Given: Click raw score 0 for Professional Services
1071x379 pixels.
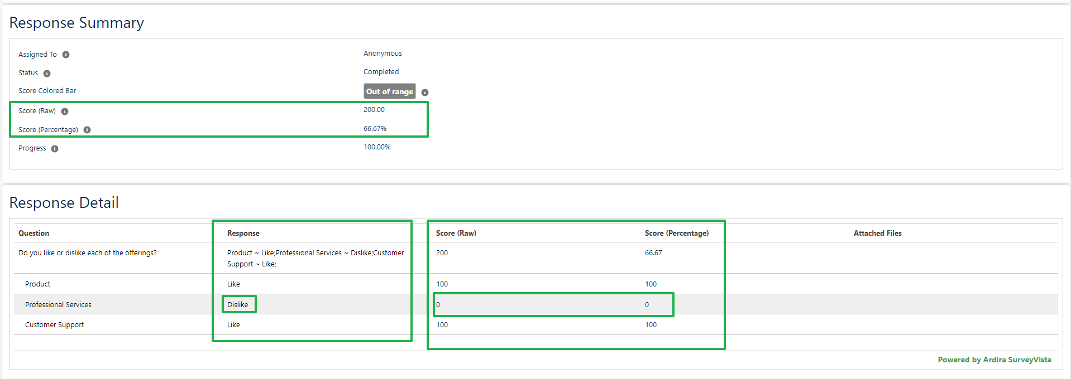Looking at the screenshot, I should (x=438, y=304).
